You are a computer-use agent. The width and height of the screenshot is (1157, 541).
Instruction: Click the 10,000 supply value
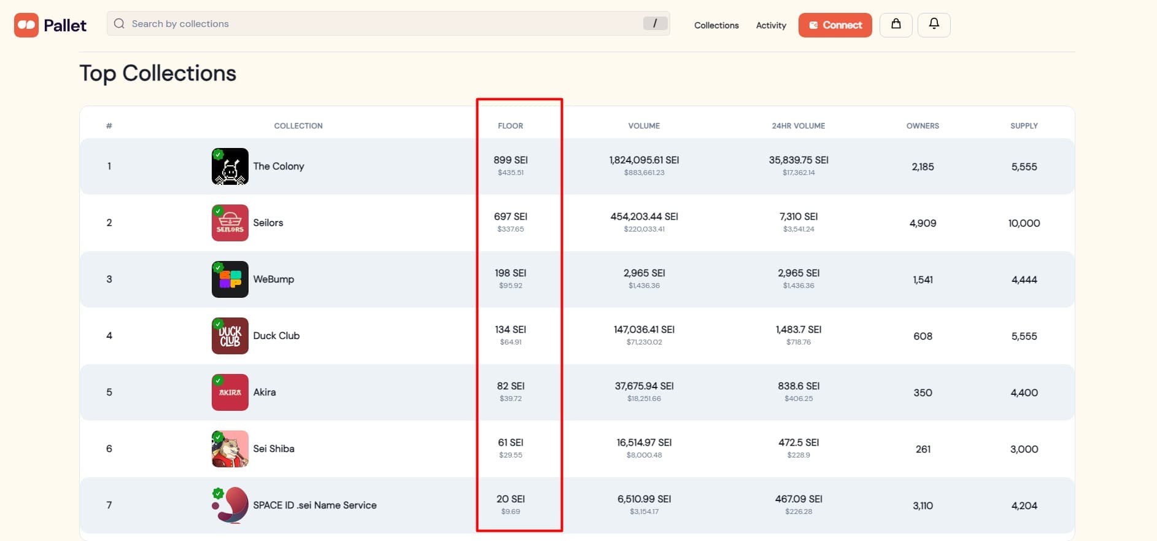(1024, 224)
